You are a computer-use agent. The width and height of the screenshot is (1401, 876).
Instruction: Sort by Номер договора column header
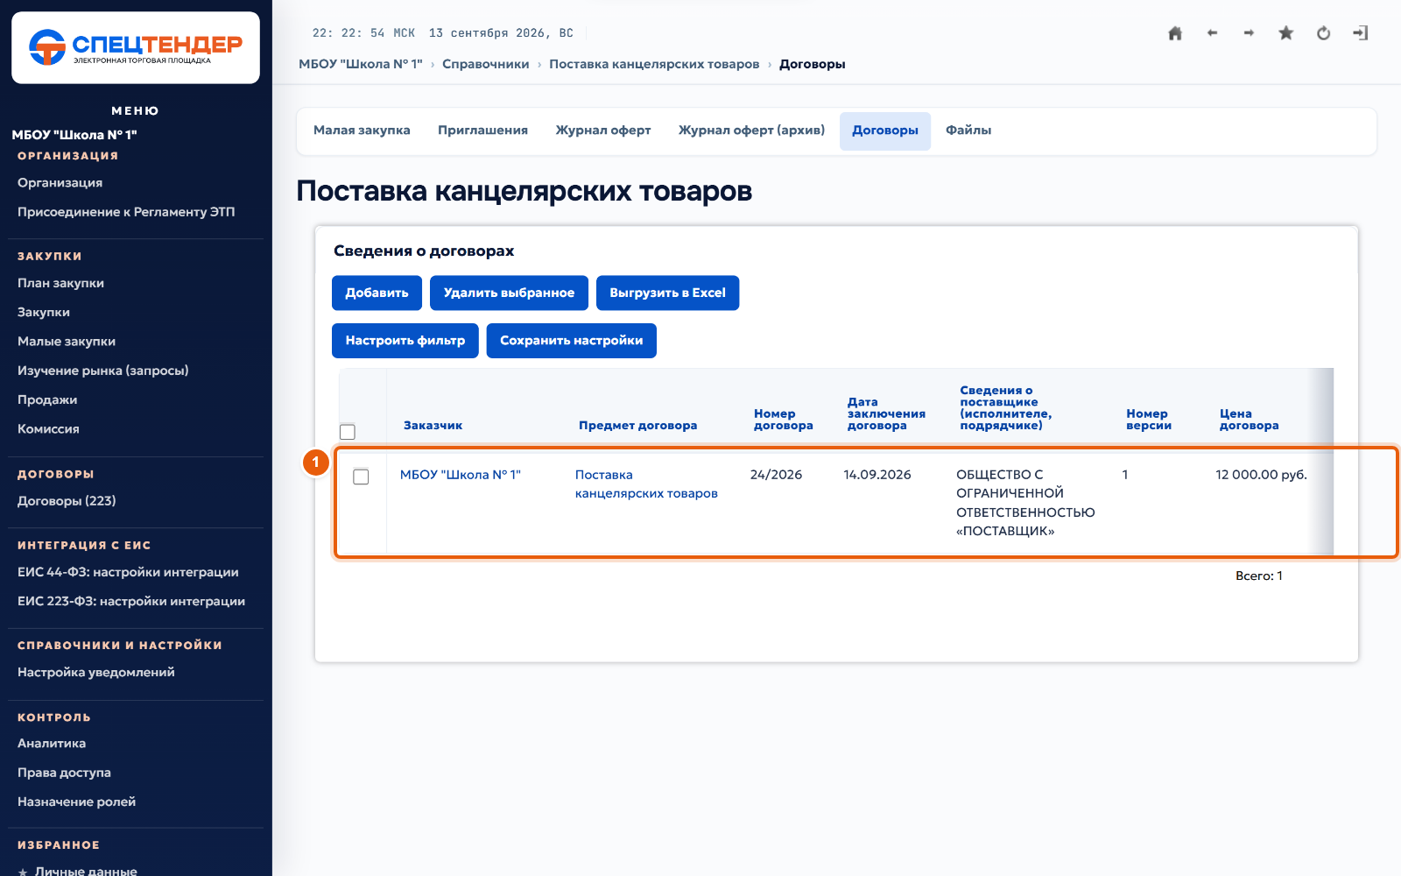tap(784, 420)
